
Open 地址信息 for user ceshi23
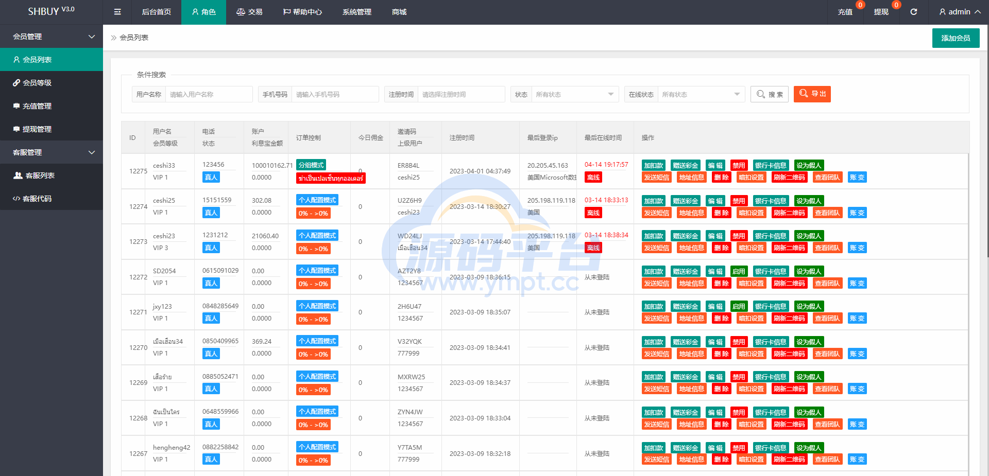691,248
